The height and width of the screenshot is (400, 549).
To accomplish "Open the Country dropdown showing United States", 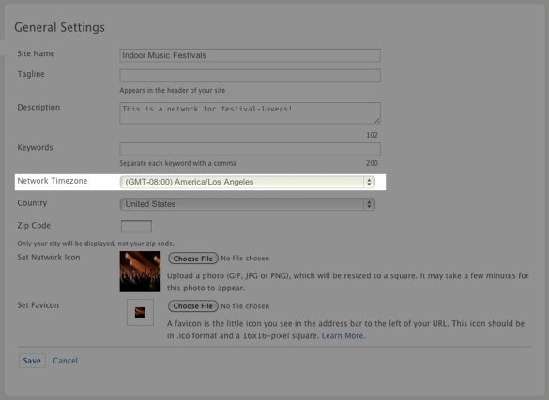I will (247, 204).
